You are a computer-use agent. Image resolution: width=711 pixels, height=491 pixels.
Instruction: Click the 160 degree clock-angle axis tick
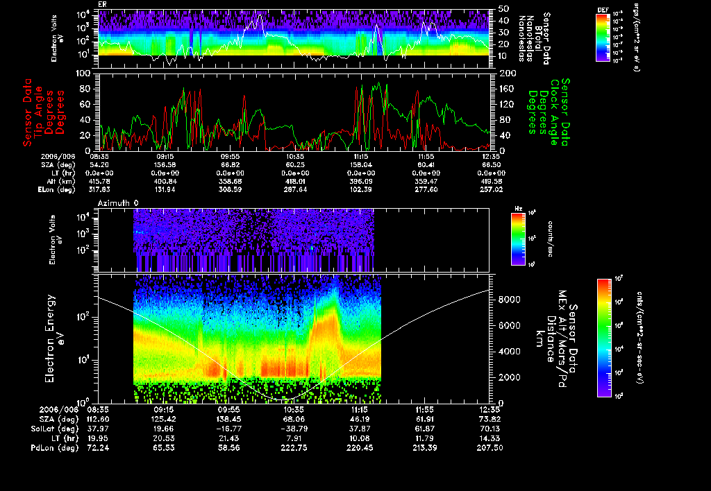pos(507,88)
